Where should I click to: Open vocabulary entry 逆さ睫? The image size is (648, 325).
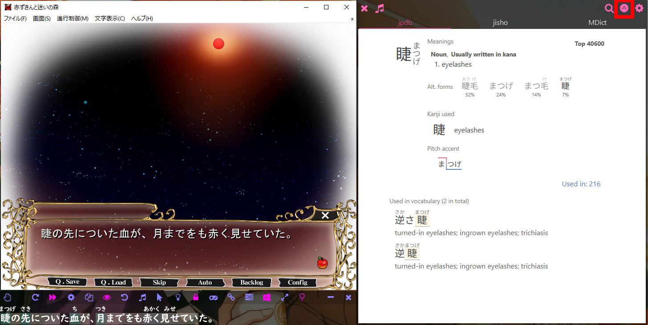(x=412, y=217)
